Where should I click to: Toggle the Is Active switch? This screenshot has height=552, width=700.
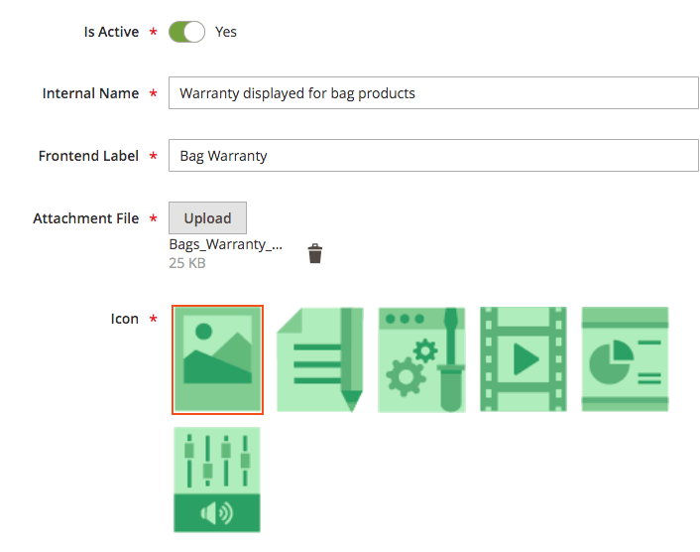point(186,32)
